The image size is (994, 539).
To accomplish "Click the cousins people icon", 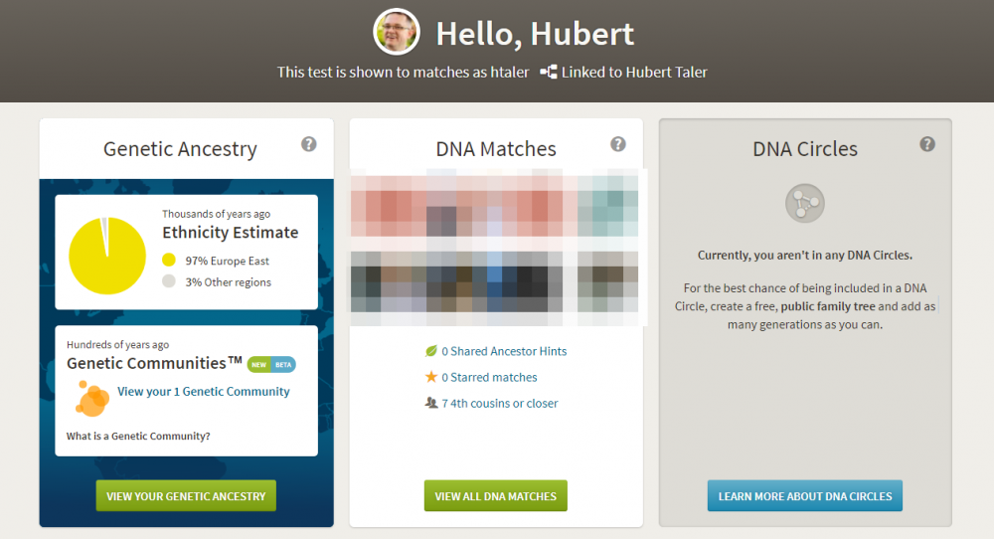I will (x=431, y=403).
